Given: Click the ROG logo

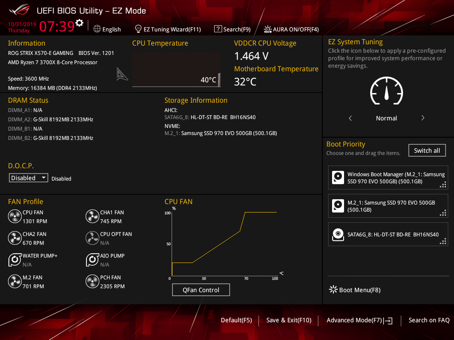Looking at the screenshot, I should [20, 10].
